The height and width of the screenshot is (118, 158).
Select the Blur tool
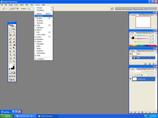10,48
